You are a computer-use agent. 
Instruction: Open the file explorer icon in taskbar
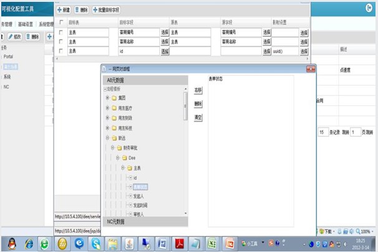[x=112, y=244]
